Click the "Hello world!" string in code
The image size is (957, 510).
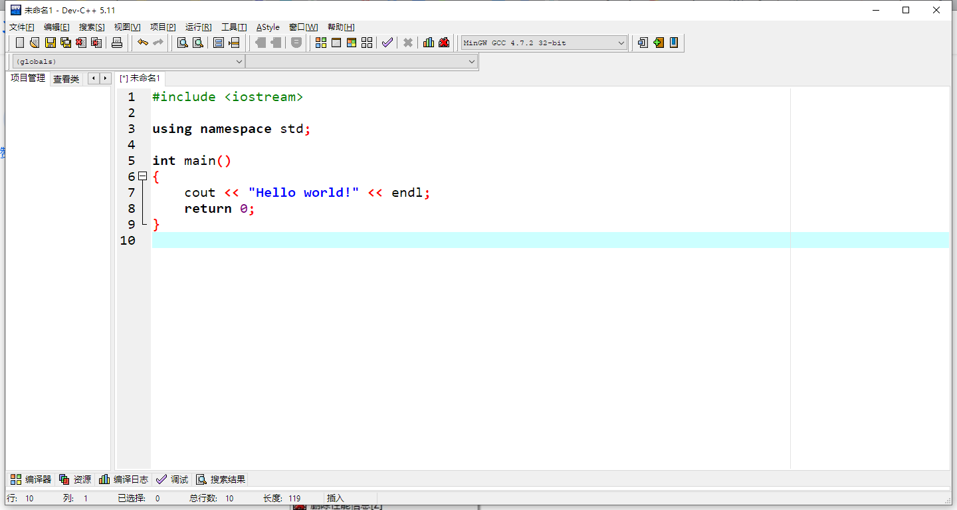[x=304, y=193]
